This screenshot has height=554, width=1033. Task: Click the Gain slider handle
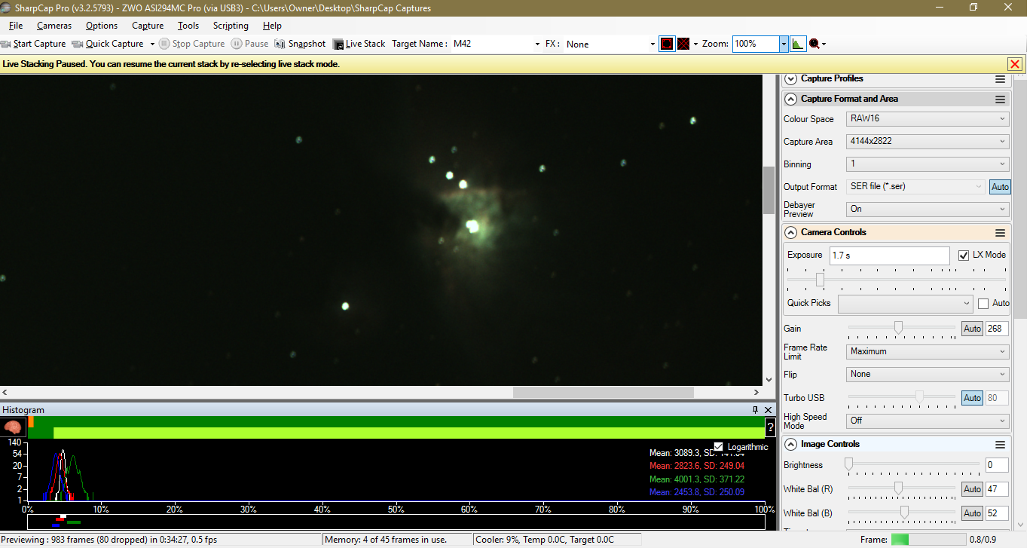[x=898, y=327]
